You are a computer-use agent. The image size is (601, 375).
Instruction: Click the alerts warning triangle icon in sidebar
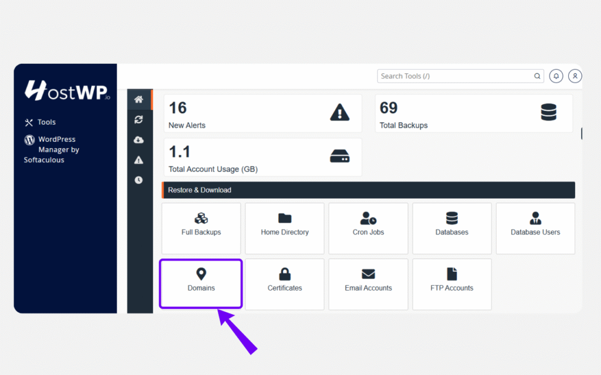[x=139, y=160]
